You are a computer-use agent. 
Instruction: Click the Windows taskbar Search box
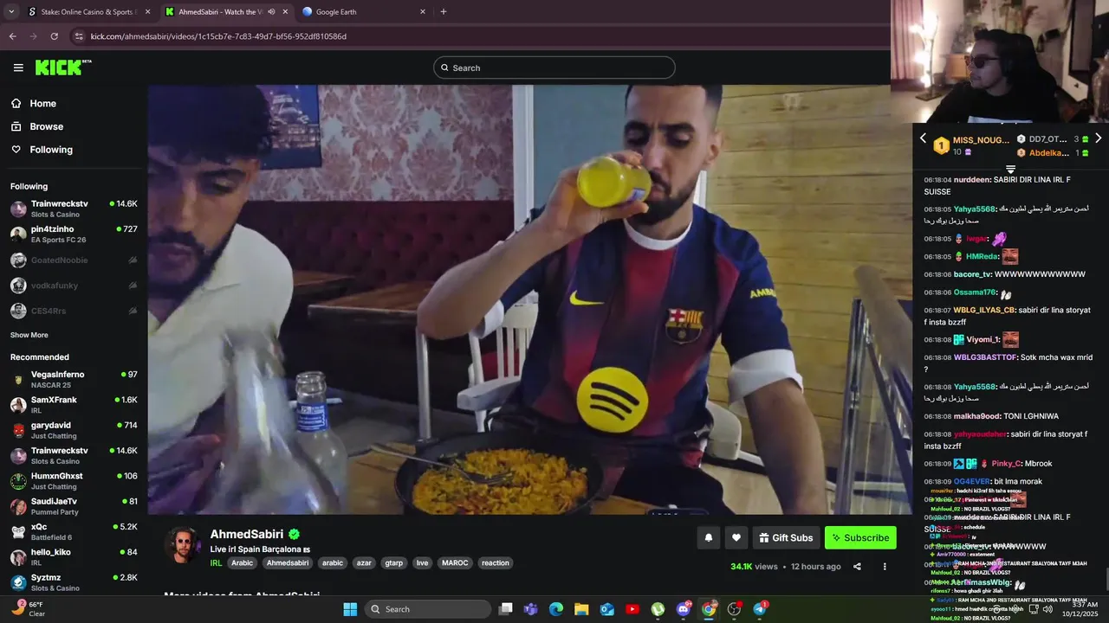point(428,609)
